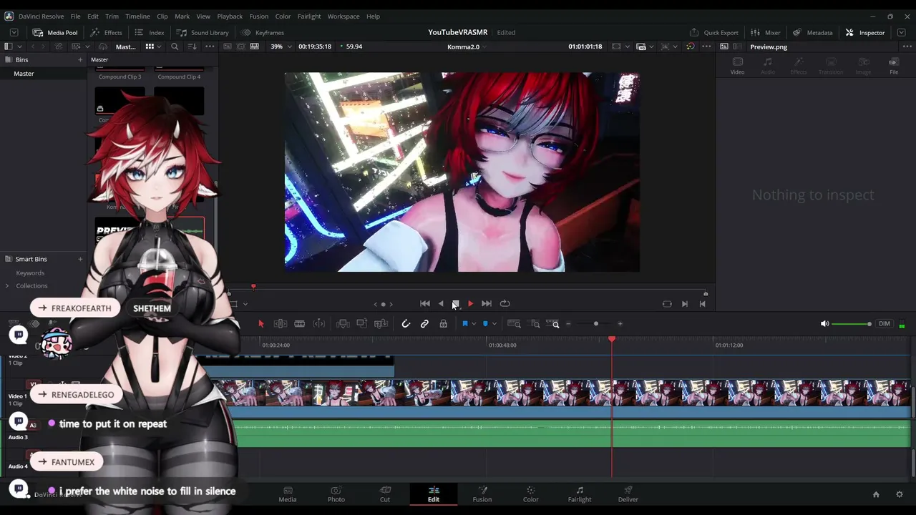This screenshot has width=916, height=515.
Task: Toggle timeline Snapping magnet
Action: (406, 324)
